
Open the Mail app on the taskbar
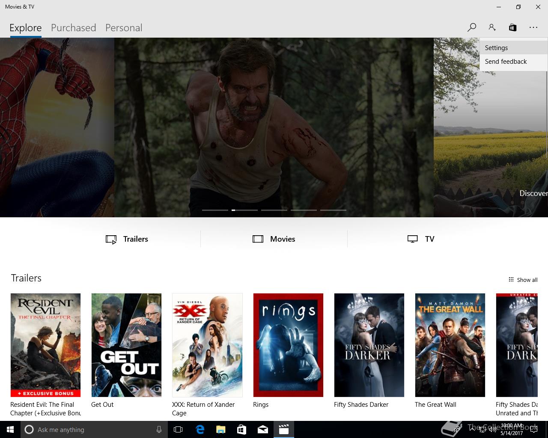tap(262, 429)
